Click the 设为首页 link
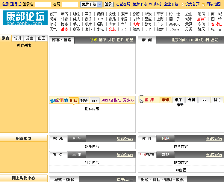The width and height of the screenshot is (224, 182). [x=192, y=4]
